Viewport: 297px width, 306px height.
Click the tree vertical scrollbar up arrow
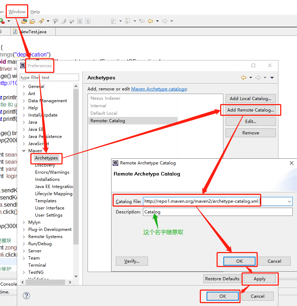click(76, 86)
